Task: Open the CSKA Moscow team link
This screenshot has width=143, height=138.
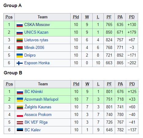Action: tap(37, 25)
